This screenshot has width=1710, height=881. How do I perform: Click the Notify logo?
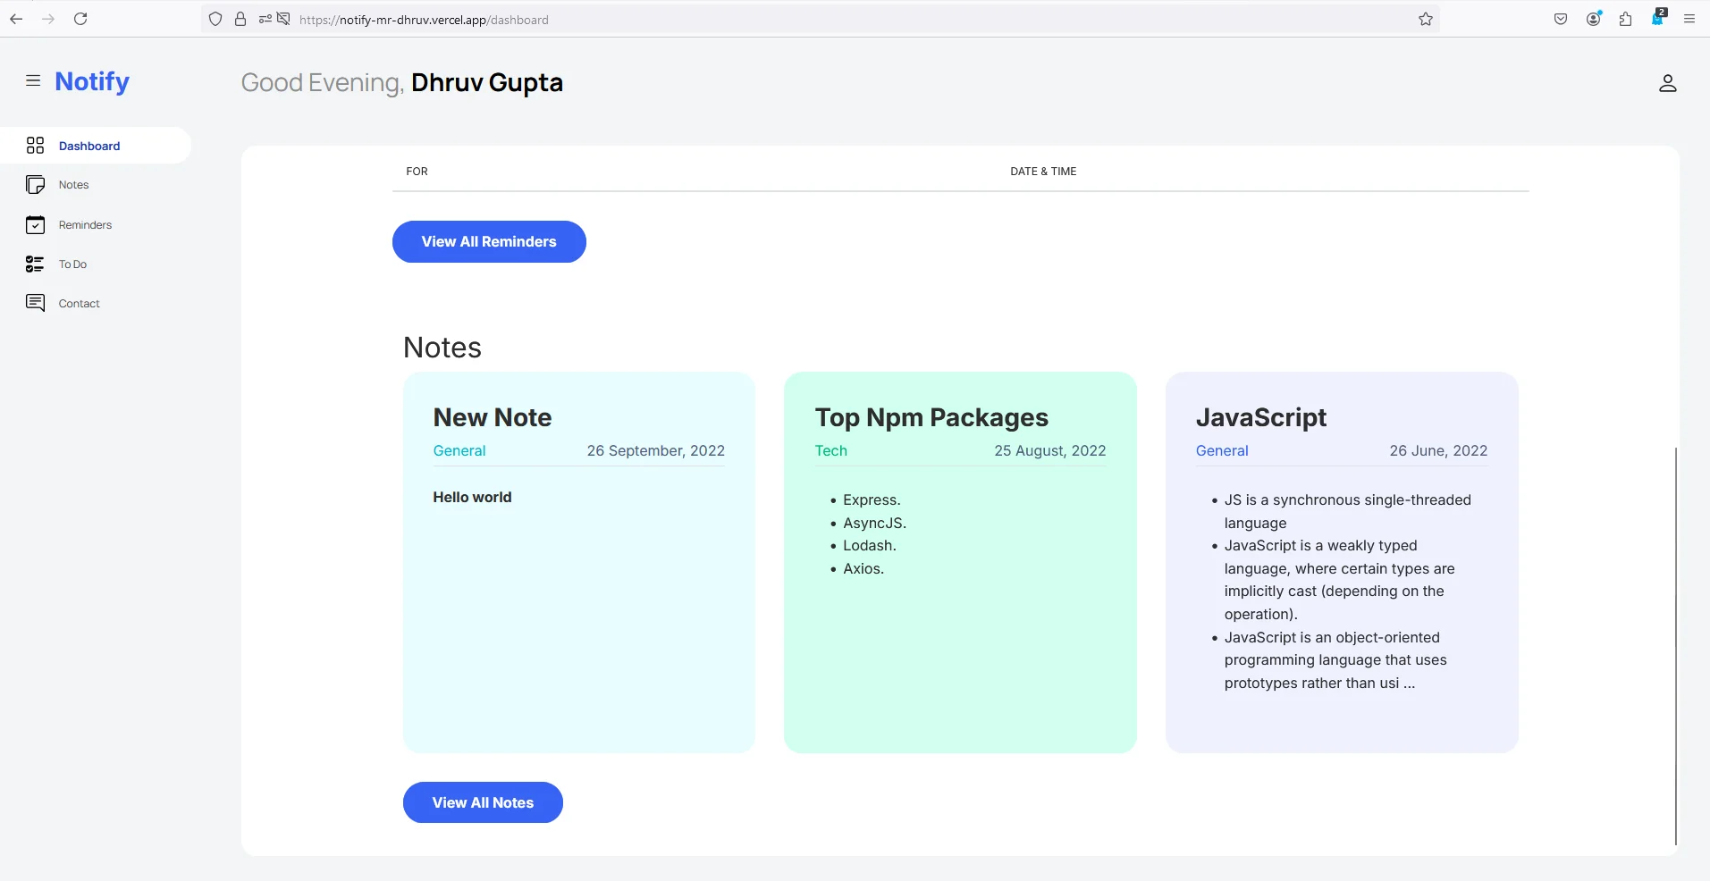click(x=92, y=81)
